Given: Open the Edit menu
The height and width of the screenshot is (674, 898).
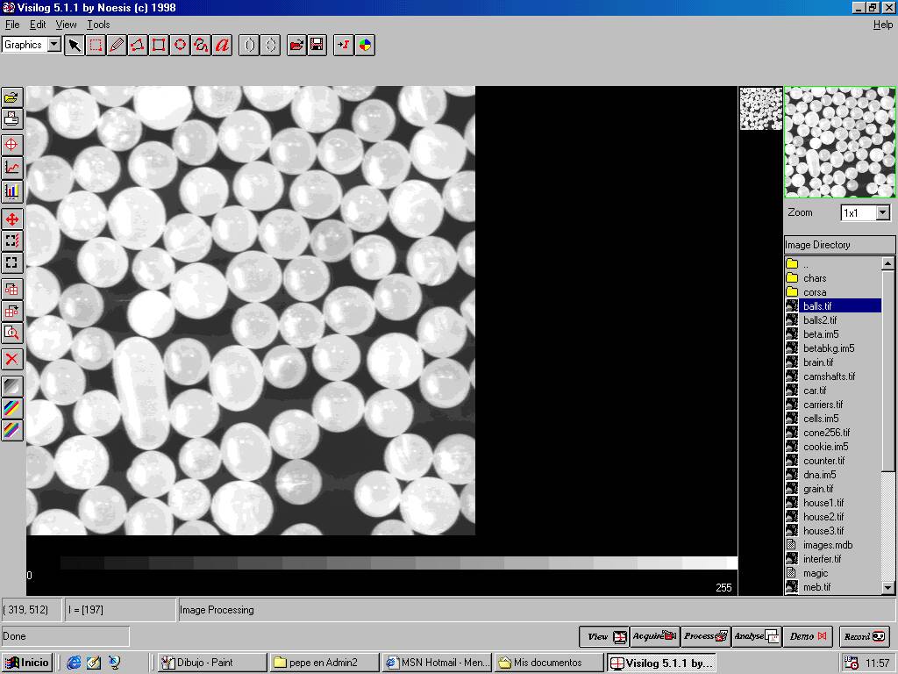Looking at the screenshot, I should [x=38, y=25].
